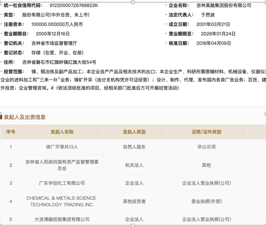Click the 发起人类型 column header

pos(134,132)
